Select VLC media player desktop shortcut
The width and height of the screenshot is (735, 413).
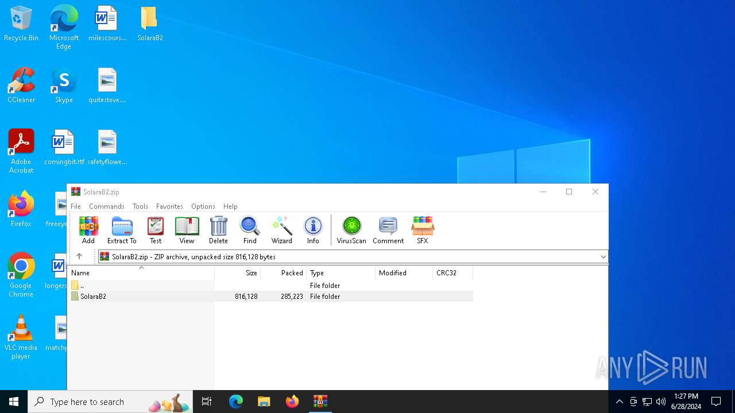[21, 337]
